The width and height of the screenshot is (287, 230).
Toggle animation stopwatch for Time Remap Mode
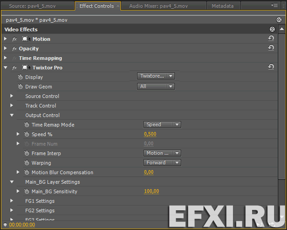27,125
